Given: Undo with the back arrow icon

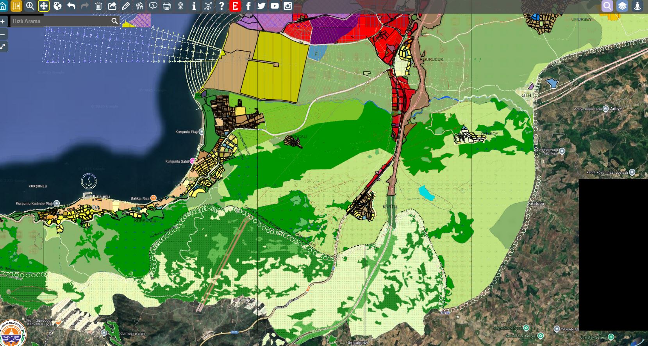Looking at the screenshot, I should [x=71, y=6].
